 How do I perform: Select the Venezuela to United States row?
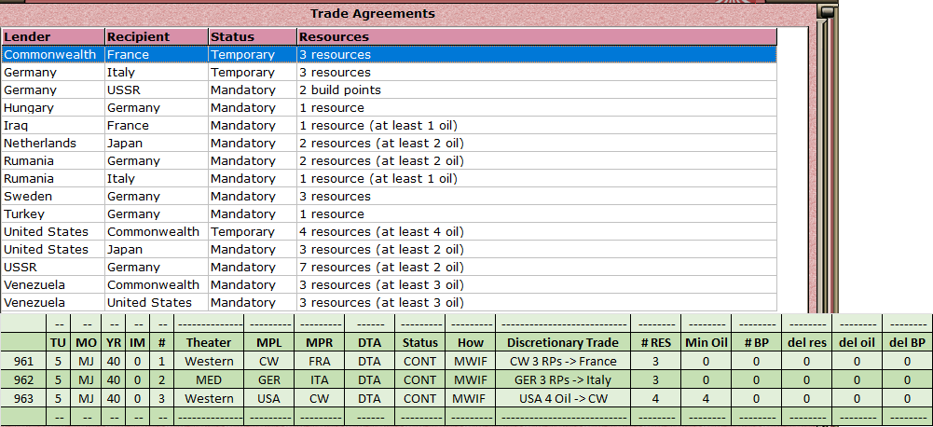click(x=390, y=302)
